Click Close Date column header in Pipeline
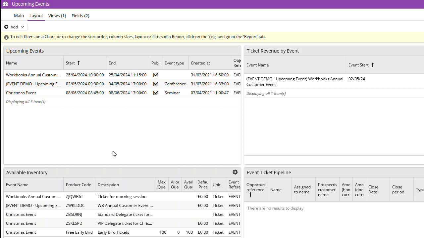 click(x=373, y=189)
